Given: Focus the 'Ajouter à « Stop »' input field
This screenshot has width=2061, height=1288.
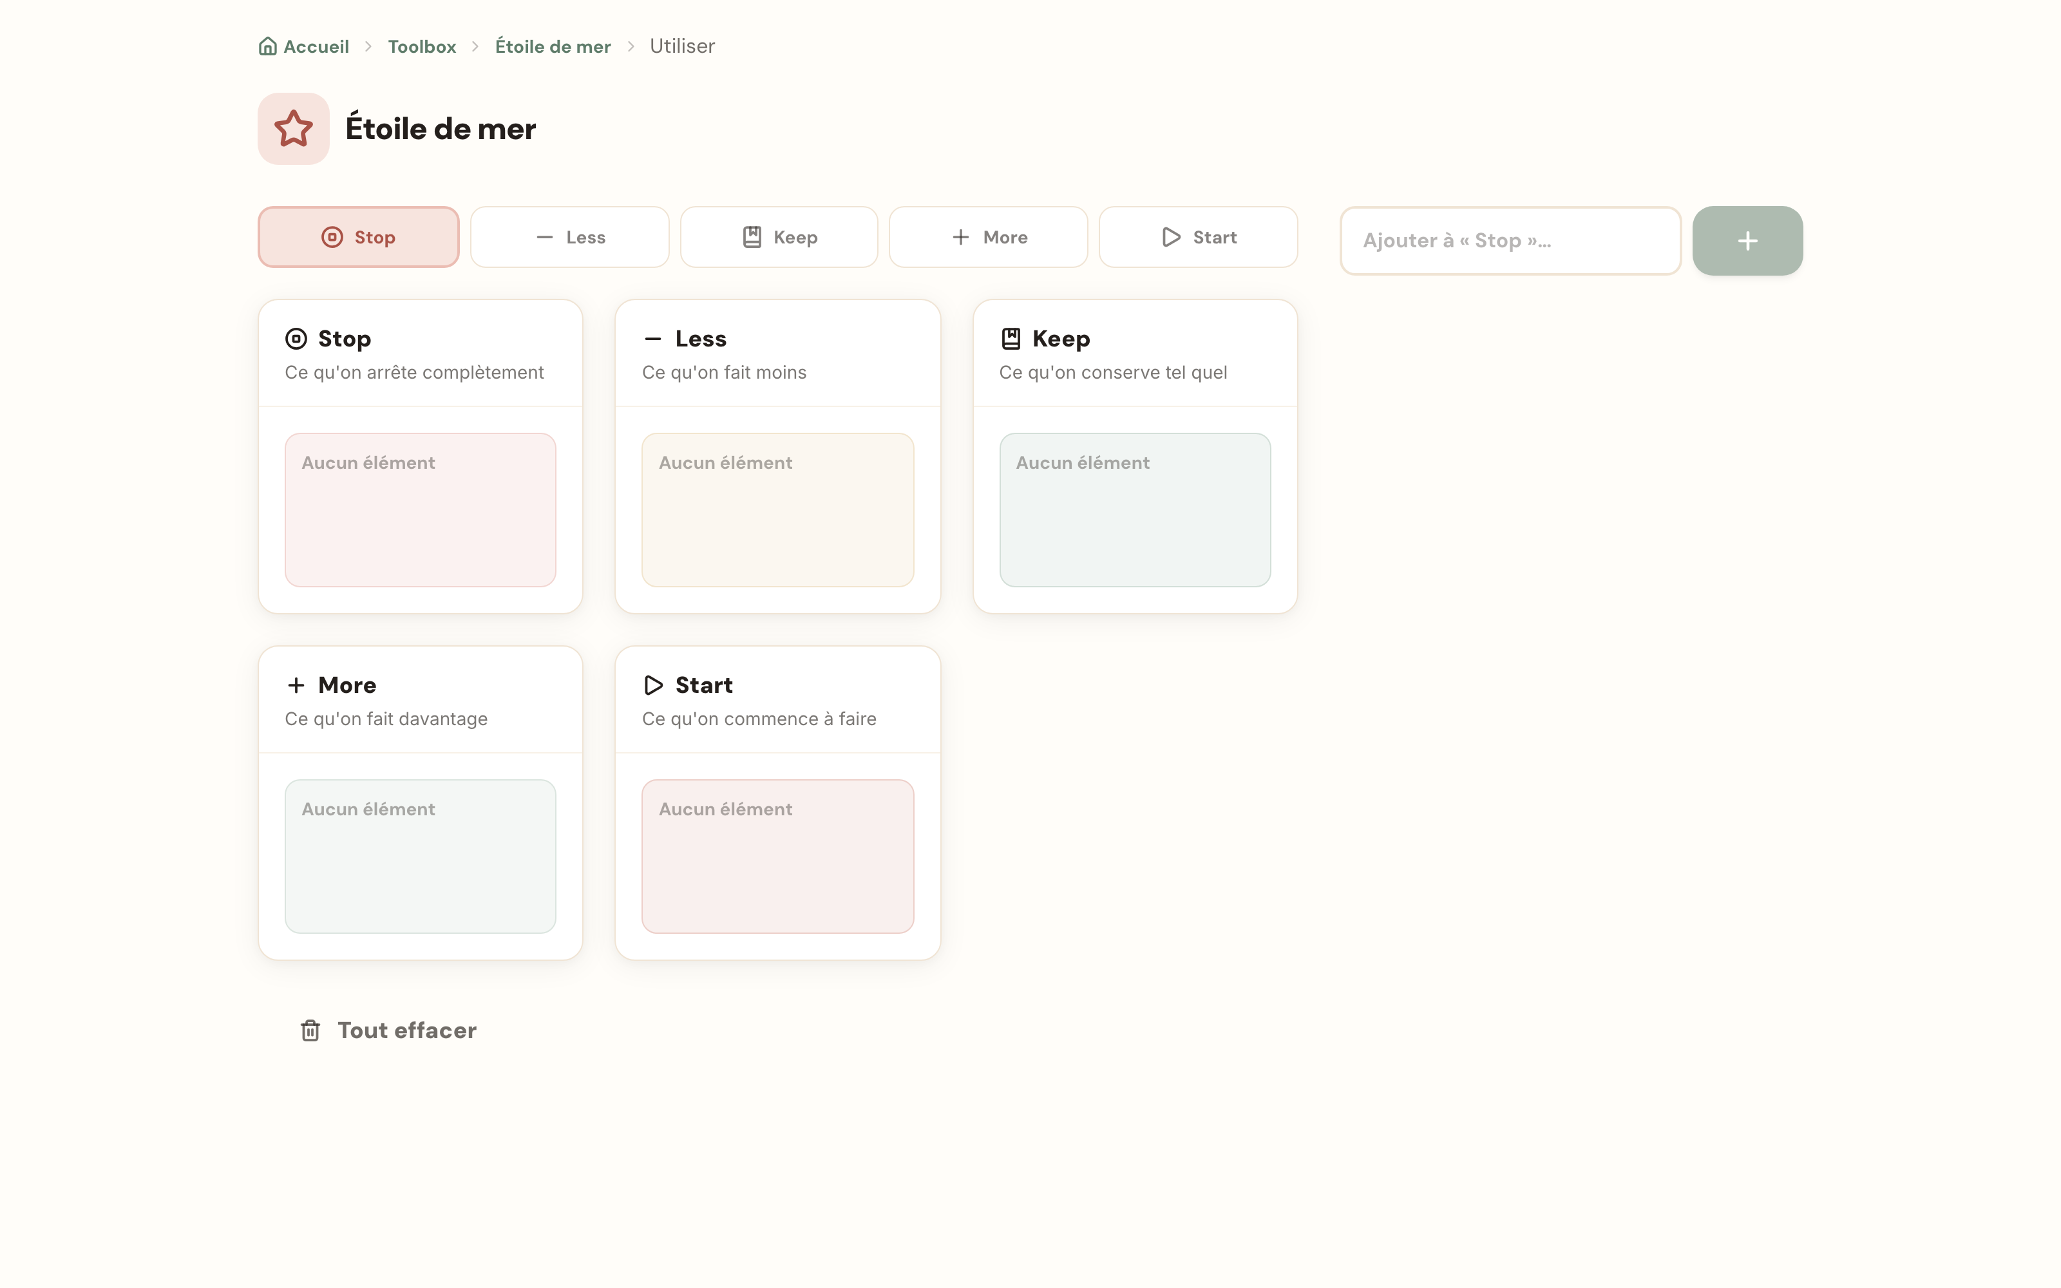Looking at the screenshot, I should pyautogui.click(x=1511, y=241).
